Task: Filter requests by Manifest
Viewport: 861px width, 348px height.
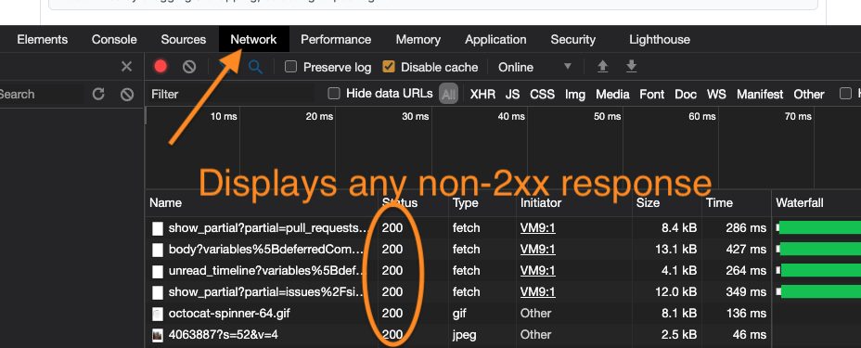Action: (x=760, y=95)
